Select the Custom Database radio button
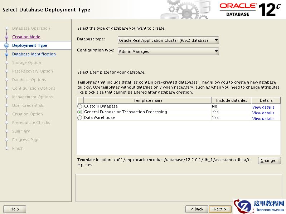 pyautogui.click(x=80, y=106)
